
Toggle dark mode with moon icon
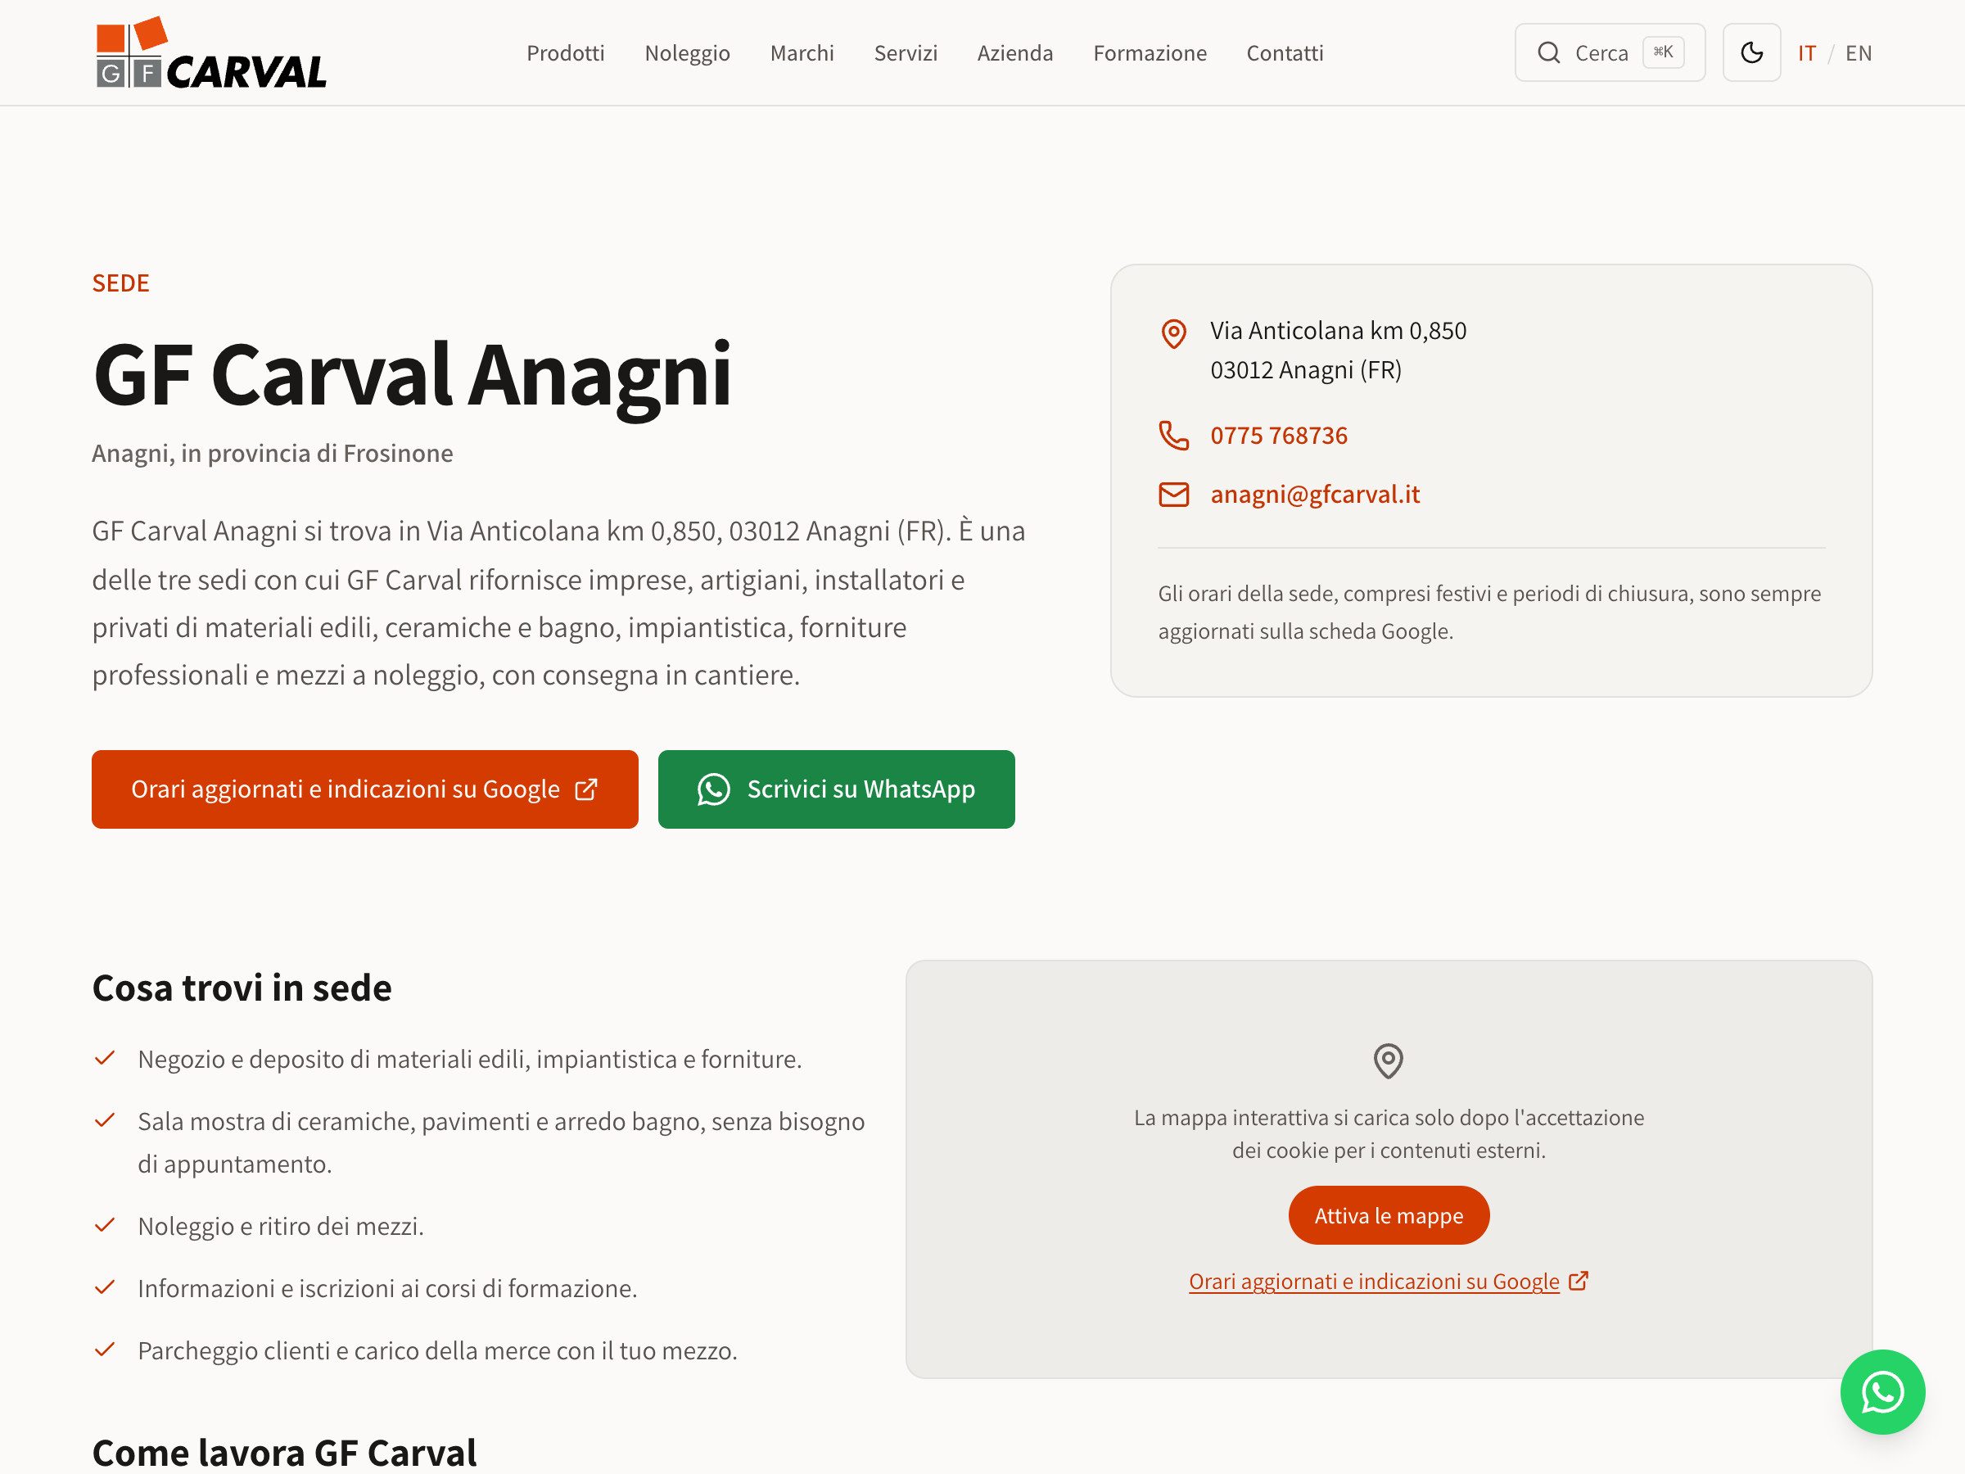click(1751, 52)
